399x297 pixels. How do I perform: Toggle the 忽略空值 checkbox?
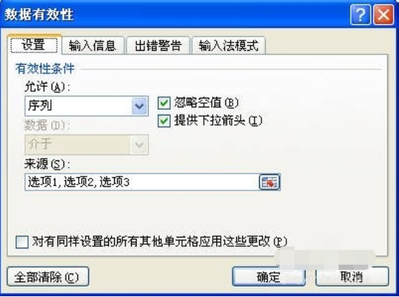coord(164,103)
